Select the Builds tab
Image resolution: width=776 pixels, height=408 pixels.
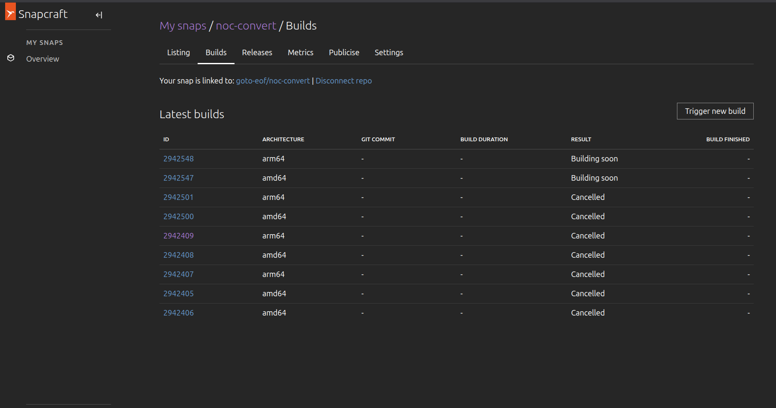pyautogui.click(x=216, y=53)
